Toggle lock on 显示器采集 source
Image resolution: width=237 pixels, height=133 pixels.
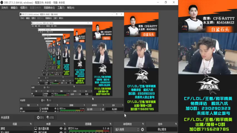[65, 129]
